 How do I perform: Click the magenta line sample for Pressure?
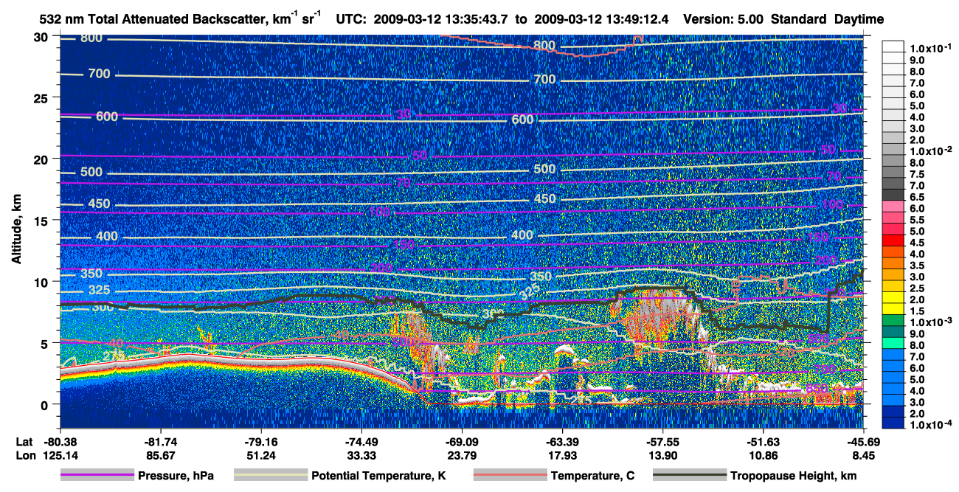(97, 476)
